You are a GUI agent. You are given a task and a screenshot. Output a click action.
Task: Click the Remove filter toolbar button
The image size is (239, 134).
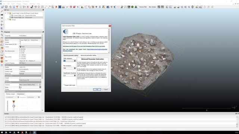(143, 7)
